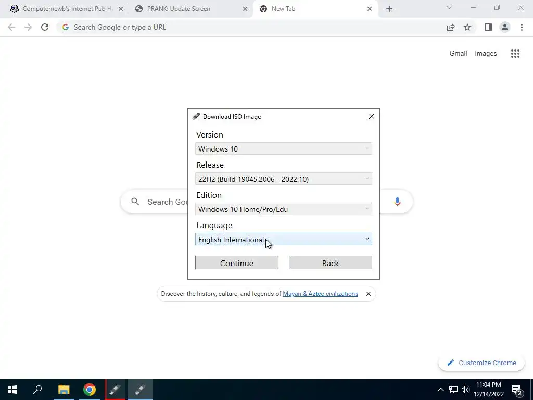The height and width of the screenshot is (400, 533).
Task: Dismiss the Mayan & Aztec promo with X
Action: (368, 294)
